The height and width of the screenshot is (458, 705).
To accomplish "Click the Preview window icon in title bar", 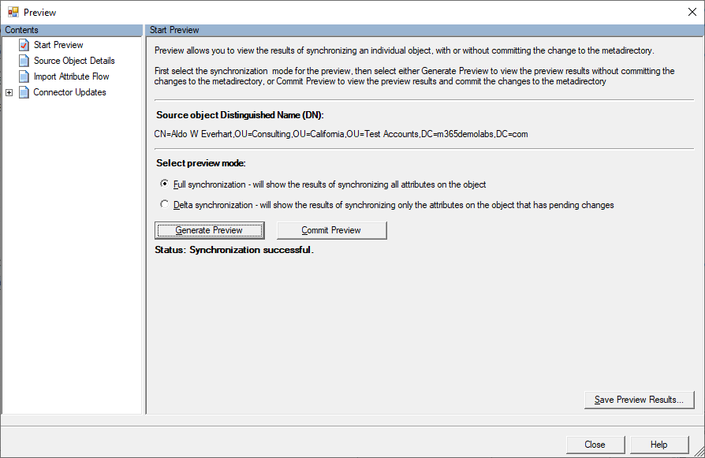I will (13, 13).
